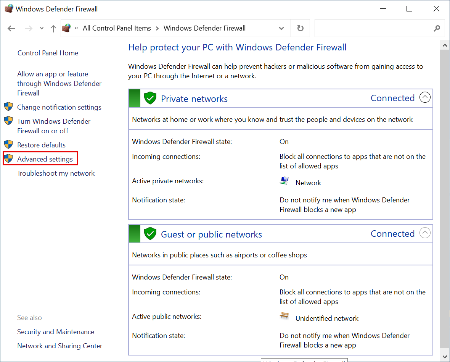450x362 pixels.
Task: Click the firewall icon in the address bar
Action: click(x=66, y=28)
